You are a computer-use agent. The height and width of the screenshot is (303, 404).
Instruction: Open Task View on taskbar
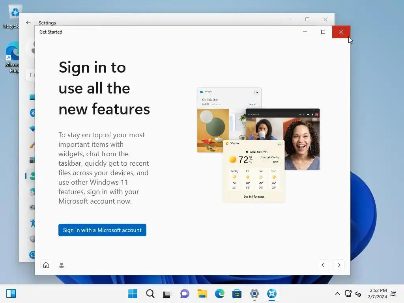pos(167,294)
